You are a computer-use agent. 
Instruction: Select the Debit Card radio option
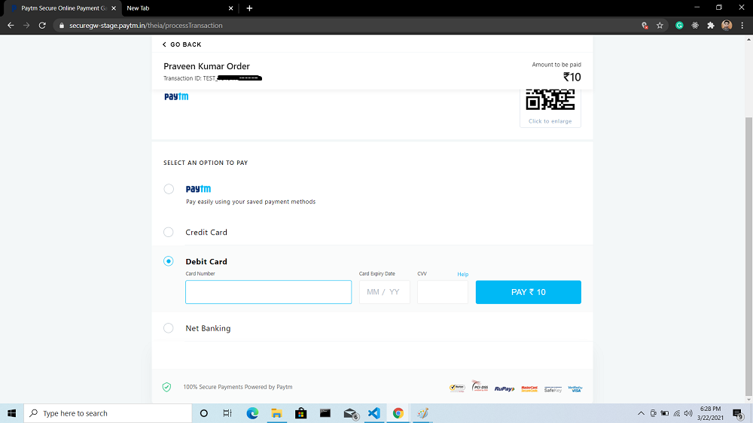pyautogui.click(x=169, y=261)
